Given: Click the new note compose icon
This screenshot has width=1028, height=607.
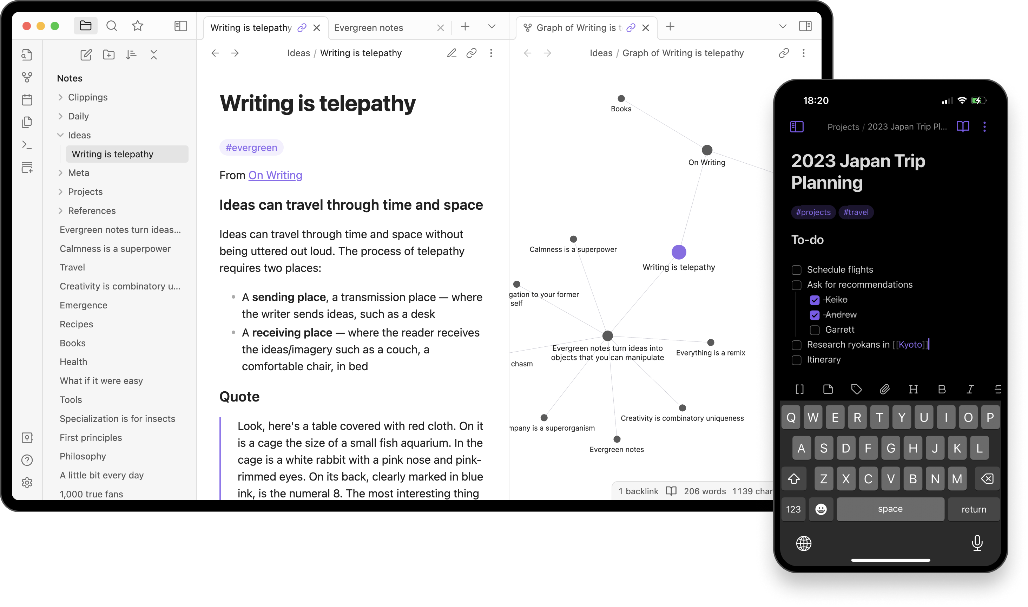Looking at the screenshot, I should pyautogui.click(x=86, y=54).
